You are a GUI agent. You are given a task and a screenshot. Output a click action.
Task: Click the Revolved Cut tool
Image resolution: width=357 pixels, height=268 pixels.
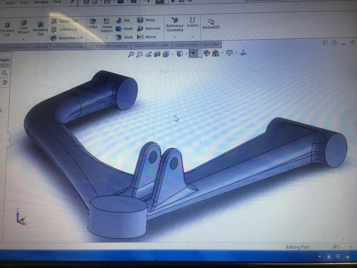click(x=40, y=28)
